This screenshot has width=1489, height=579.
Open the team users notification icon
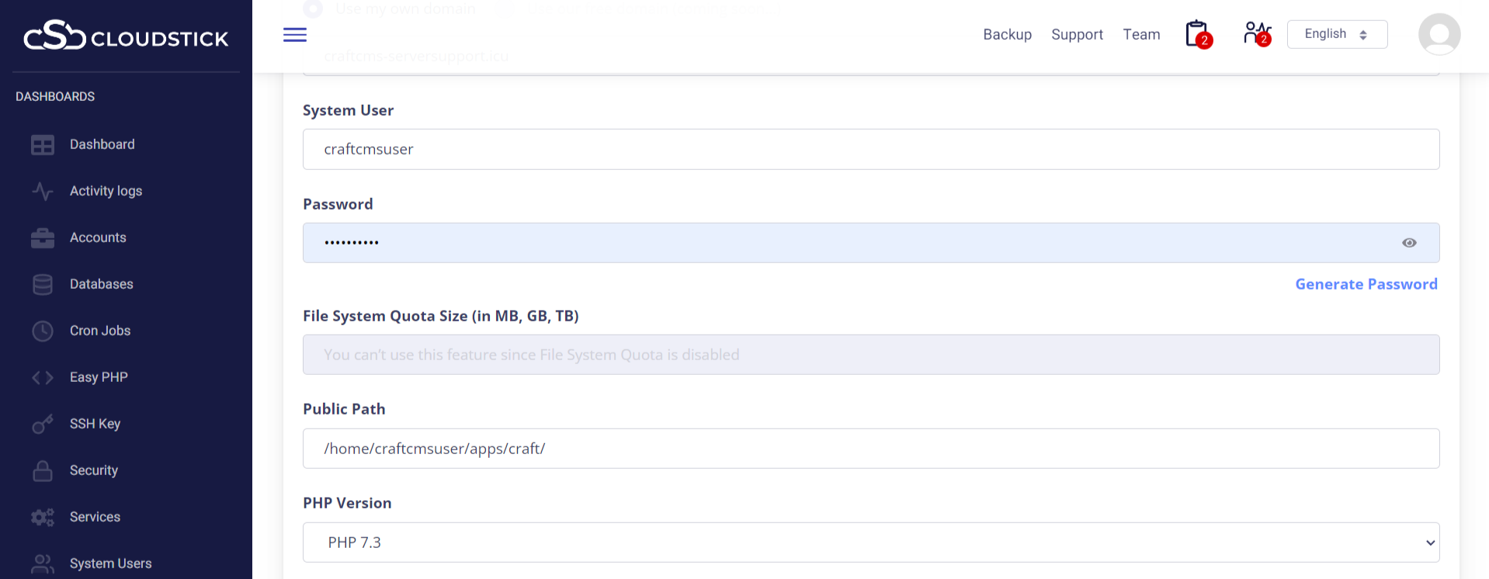[1256, 34]
